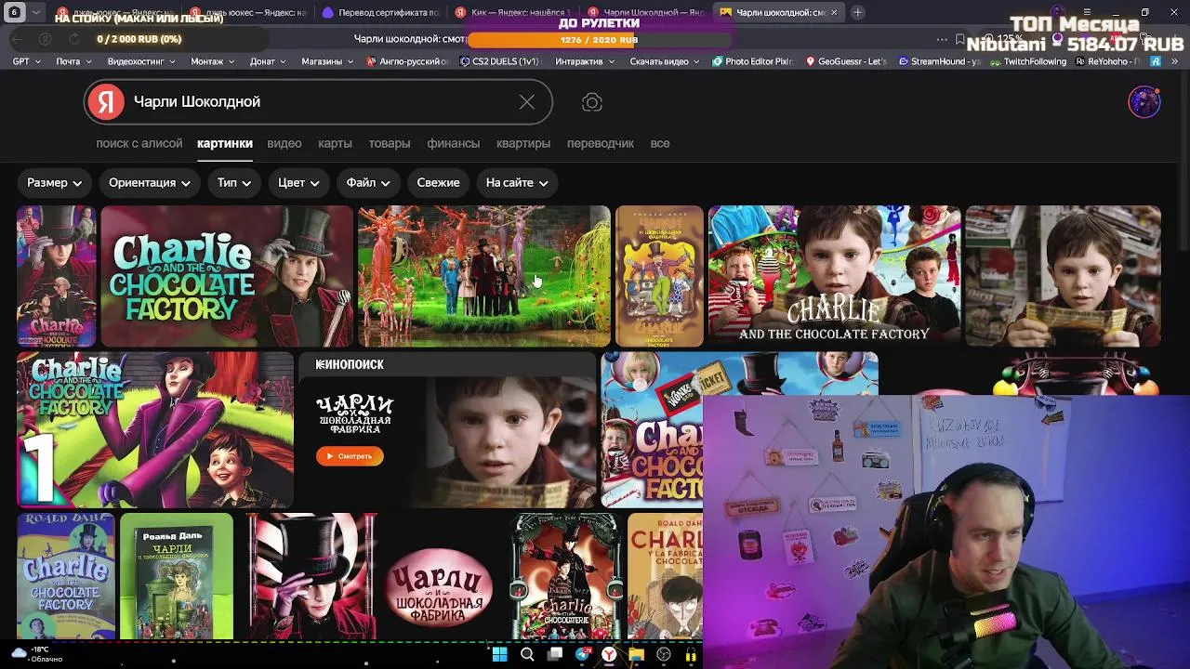The width and height of the screenshot is (1190, 669).
Task: Open File Explorer from taskbar
Action: click(636, 655)
